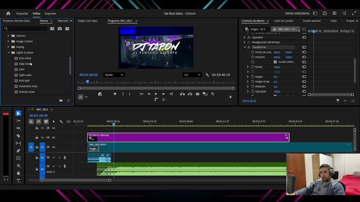Open the Proyecto: Set Rosi Salon tab
360x202 pixels.
pos(17,21)
